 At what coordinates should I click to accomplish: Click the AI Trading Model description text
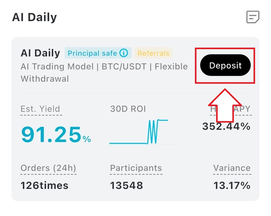click(104, 67)
